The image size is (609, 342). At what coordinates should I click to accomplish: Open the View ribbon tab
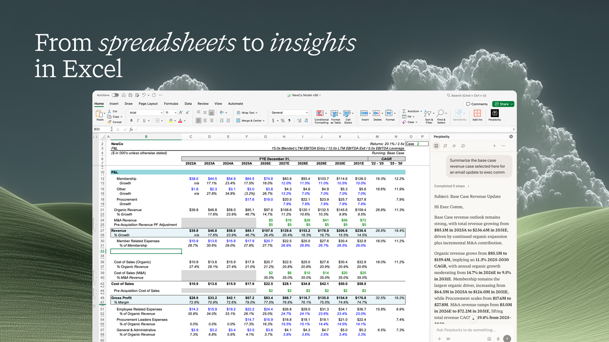(218, 104)
